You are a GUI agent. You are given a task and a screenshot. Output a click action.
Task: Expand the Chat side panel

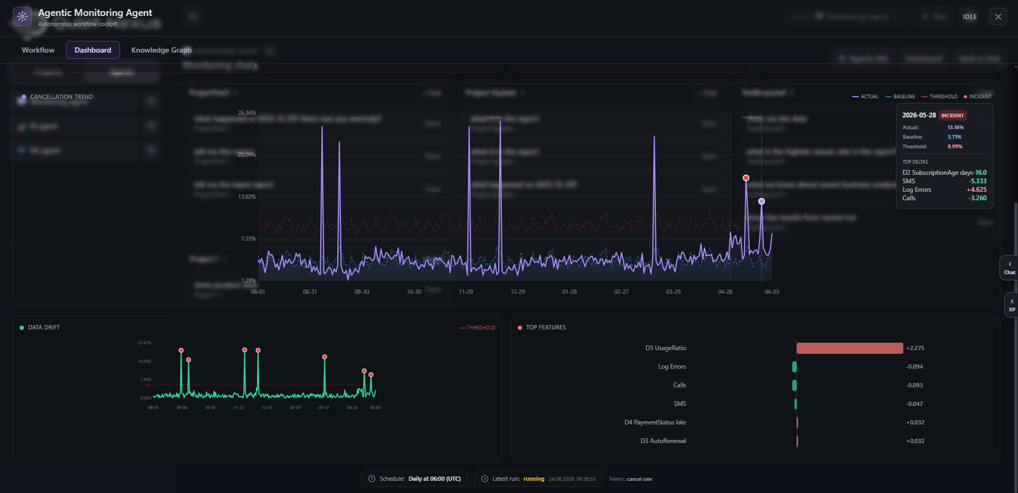coord(1010,268)
